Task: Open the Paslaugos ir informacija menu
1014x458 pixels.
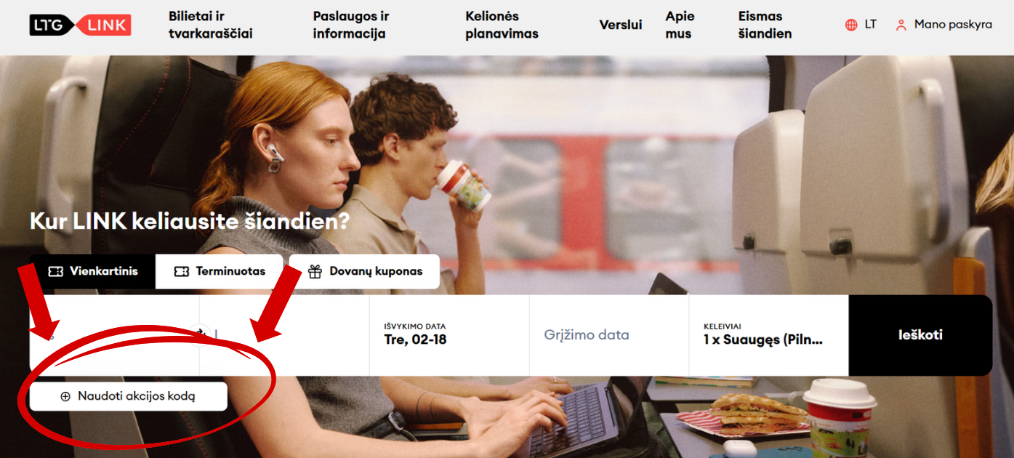Action: (351, 25)
